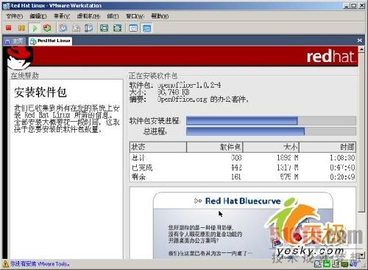368x270 pixels.
Task: Click the Full Screen toolbar icon
Action: pos(105,28)
